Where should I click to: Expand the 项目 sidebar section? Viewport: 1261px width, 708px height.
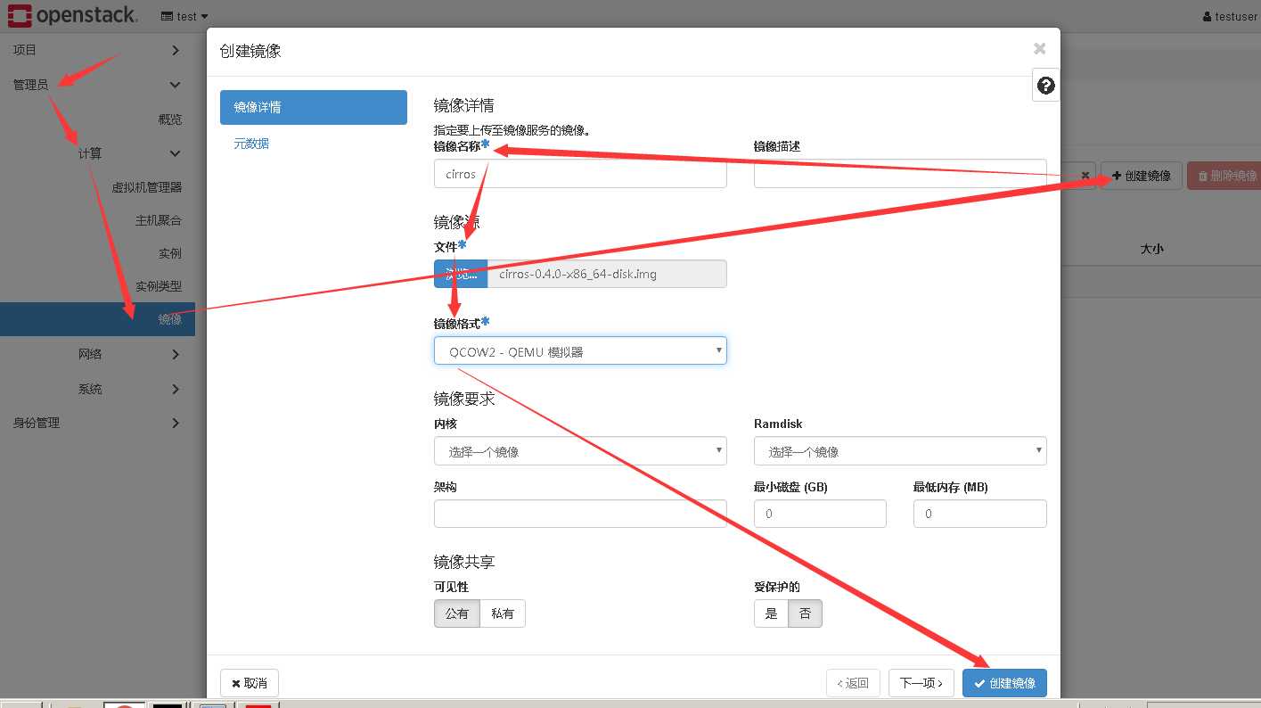97,50
